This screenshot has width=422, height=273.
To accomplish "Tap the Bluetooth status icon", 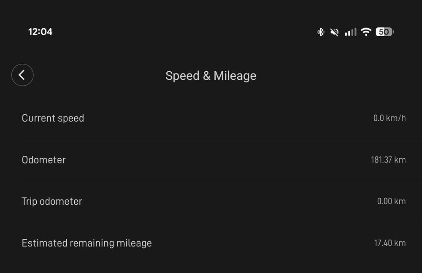I will pyautogui.click(x=321, y=32).
